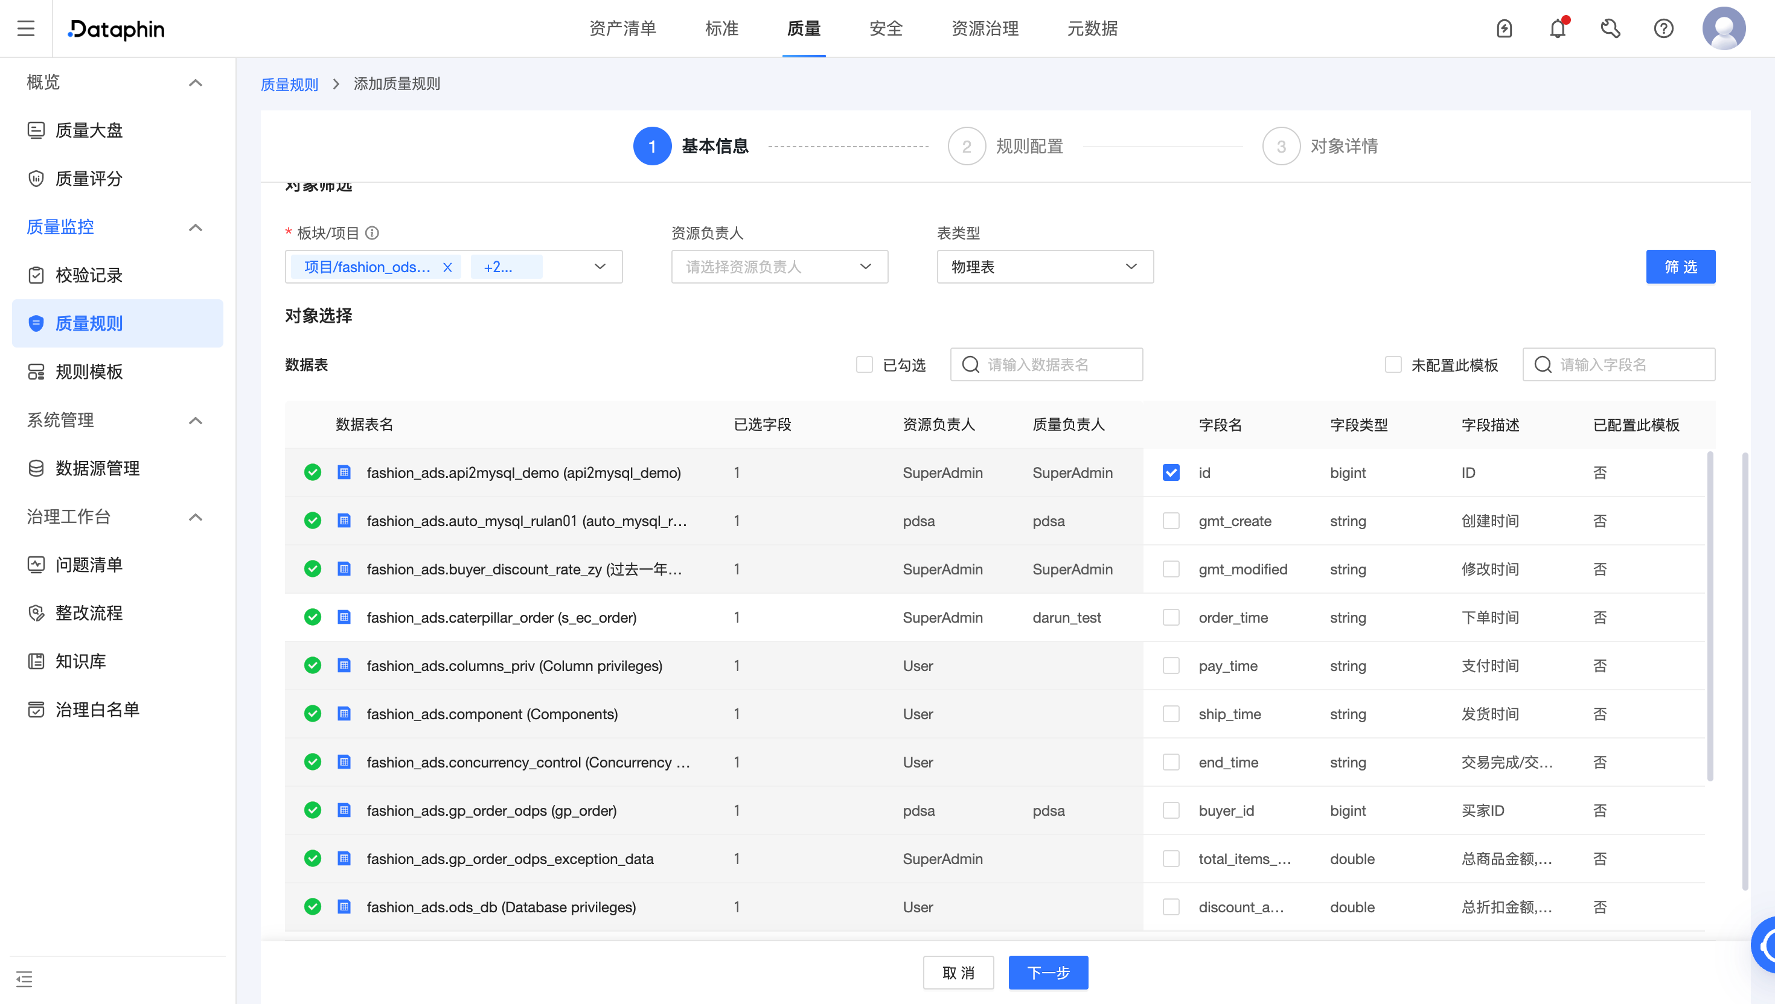Open 规则模板 in the sidebar

[89, 372]
